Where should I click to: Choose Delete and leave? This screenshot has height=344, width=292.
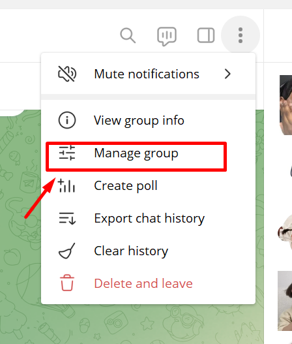149,283
